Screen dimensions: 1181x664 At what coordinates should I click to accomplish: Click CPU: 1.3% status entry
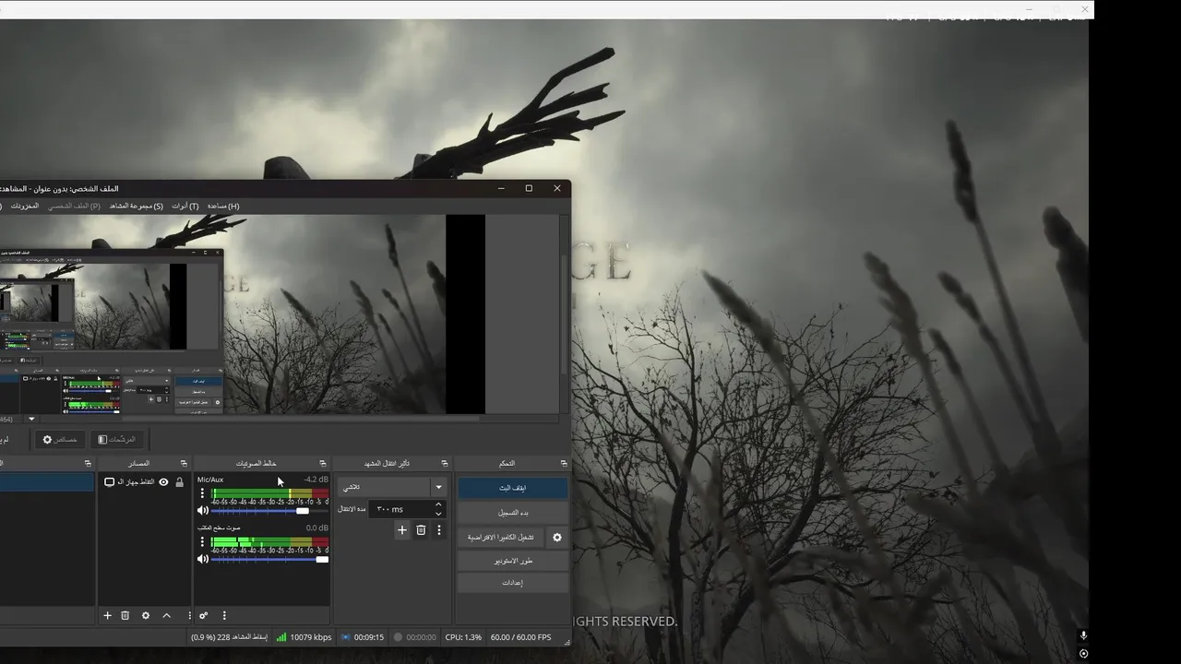pos(463,637)
